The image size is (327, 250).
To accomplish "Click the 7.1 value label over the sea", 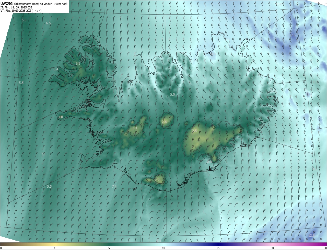I will [x=43, y=154].
